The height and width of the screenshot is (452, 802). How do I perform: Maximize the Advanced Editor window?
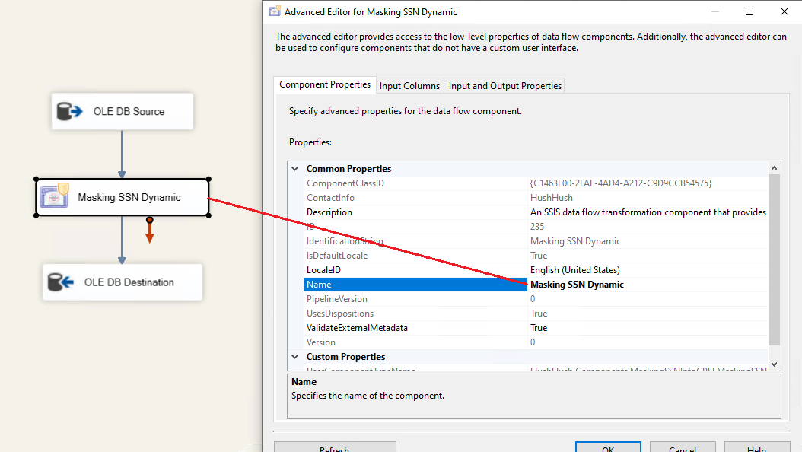[x=749, y=11]
